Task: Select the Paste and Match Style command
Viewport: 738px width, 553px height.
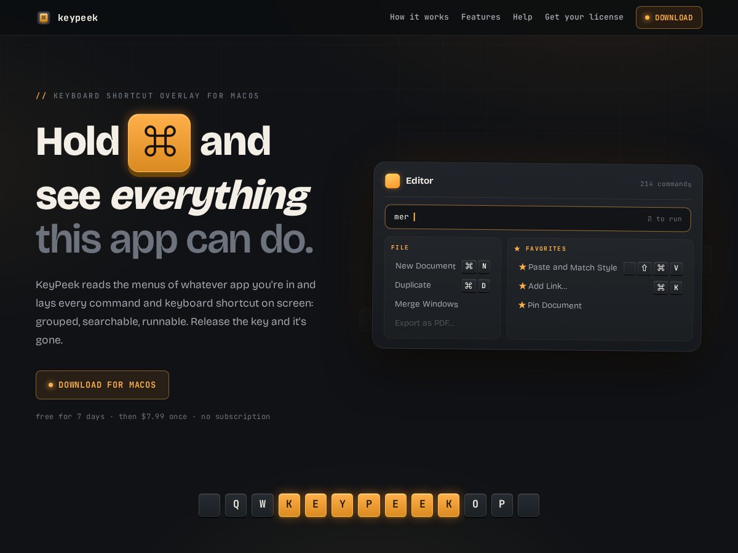Action: click(573, 267)
